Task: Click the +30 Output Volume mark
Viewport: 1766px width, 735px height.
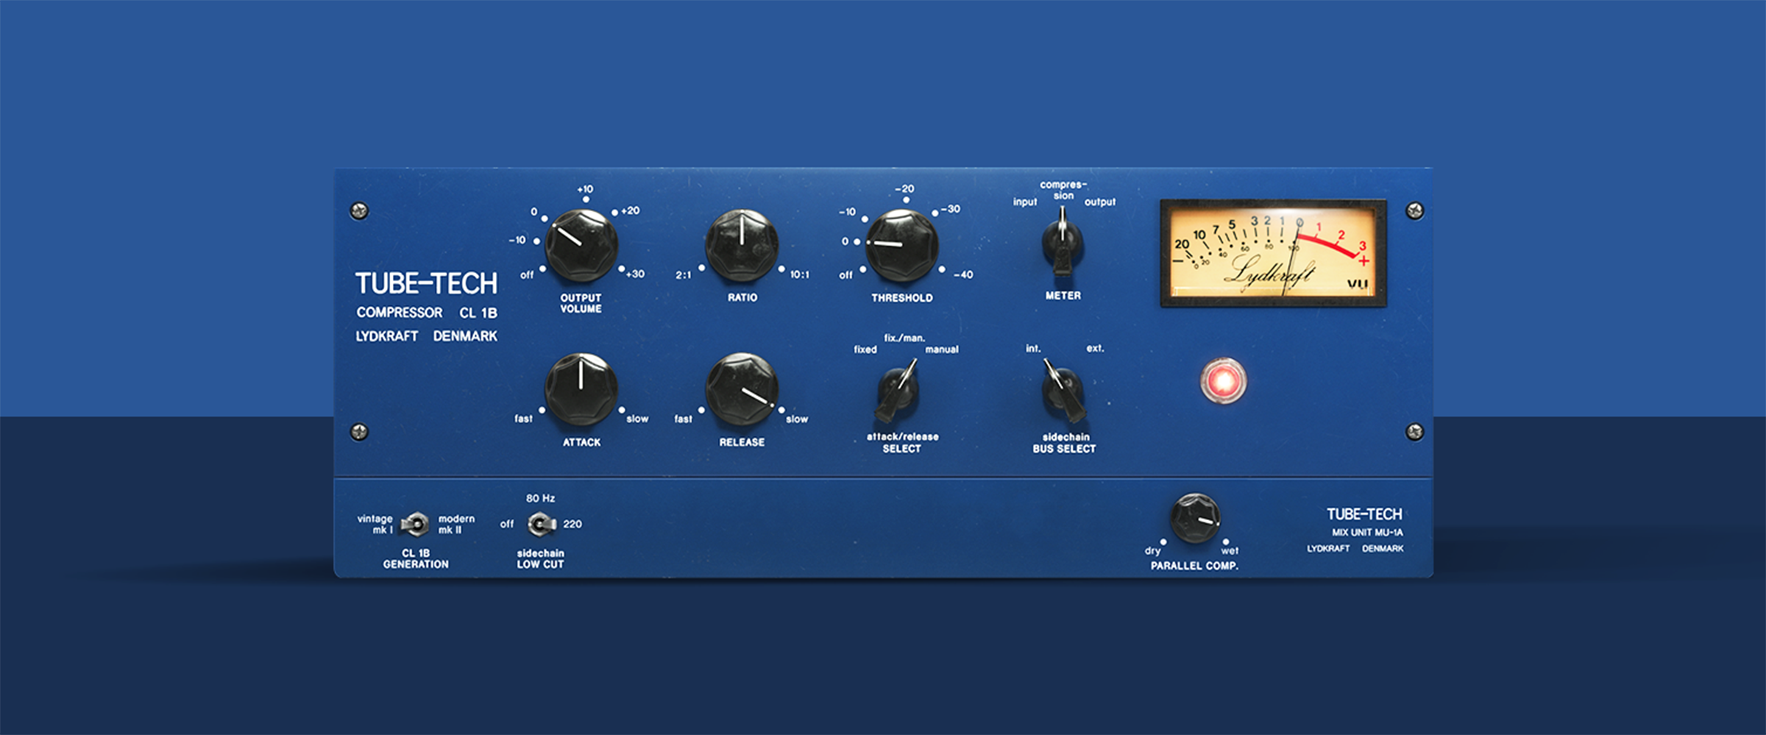Action: point(634,274)
